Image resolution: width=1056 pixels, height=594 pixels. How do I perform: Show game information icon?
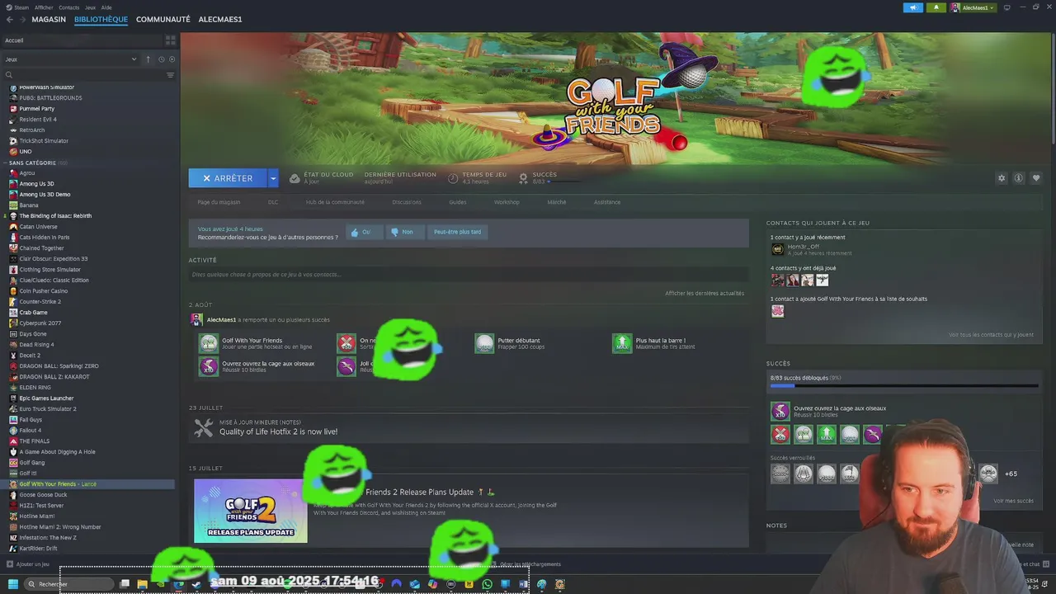1019,178
